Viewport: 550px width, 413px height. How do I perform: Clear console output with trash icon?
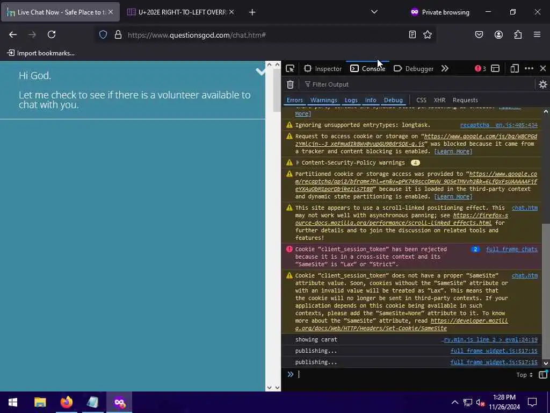(290, 84)
